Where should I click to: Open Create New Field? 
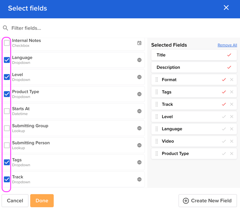[207, 200]
